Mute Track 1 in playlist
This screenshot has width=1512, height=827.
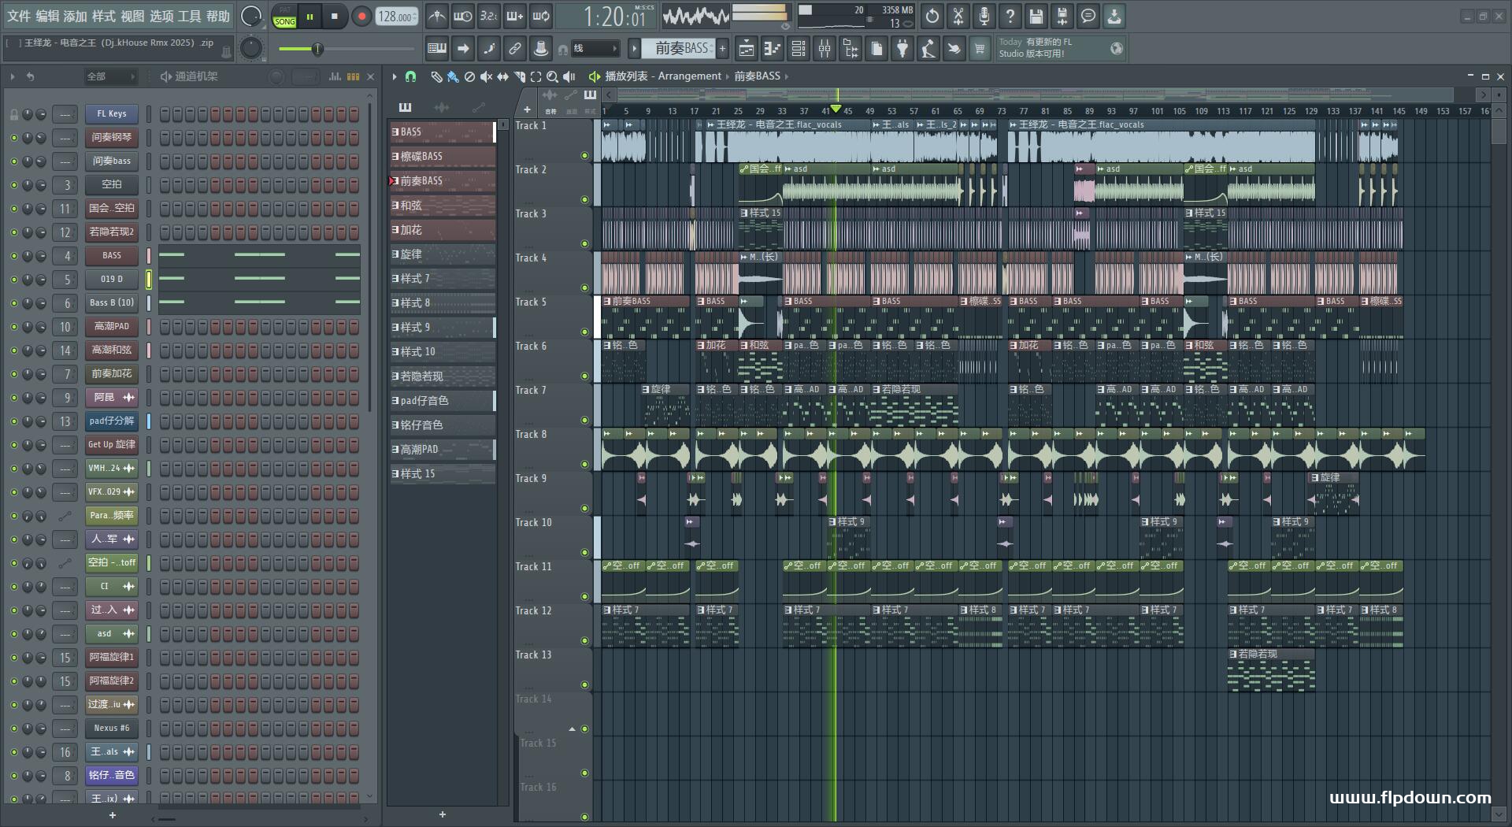[584, 155]
